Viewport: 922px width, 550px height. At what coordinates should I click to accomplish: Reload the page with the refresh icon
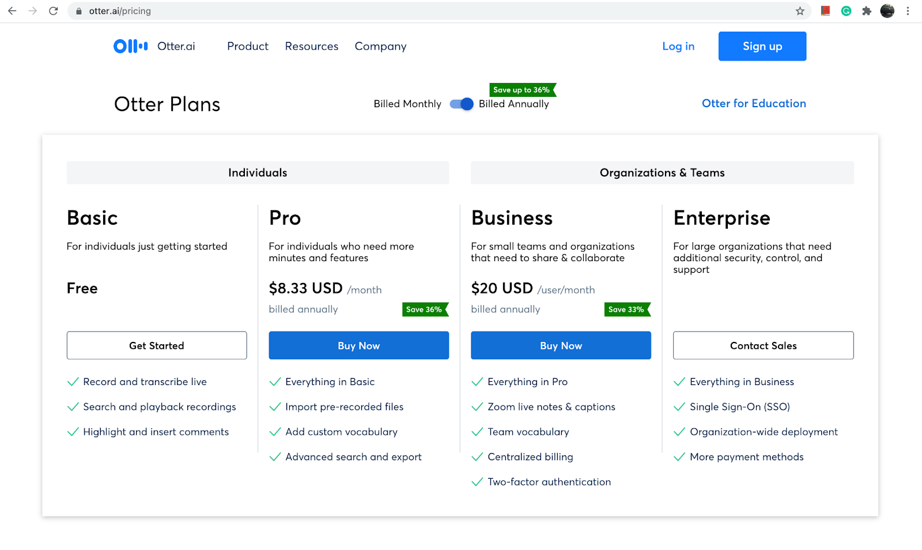pyautogui.click(x=54, y=11)
